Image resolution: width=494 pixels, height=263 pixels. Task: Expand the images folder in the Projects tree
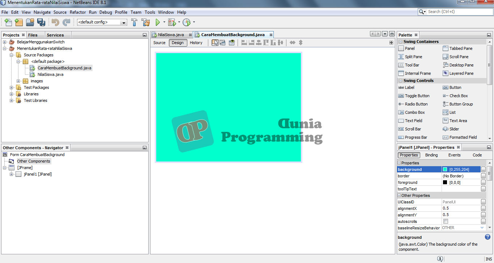click(18, 81)
